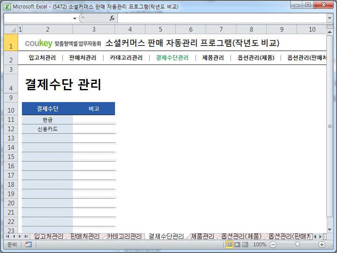
Task: Click the vertical split box above the scrollbar
Action: point(329,27)
